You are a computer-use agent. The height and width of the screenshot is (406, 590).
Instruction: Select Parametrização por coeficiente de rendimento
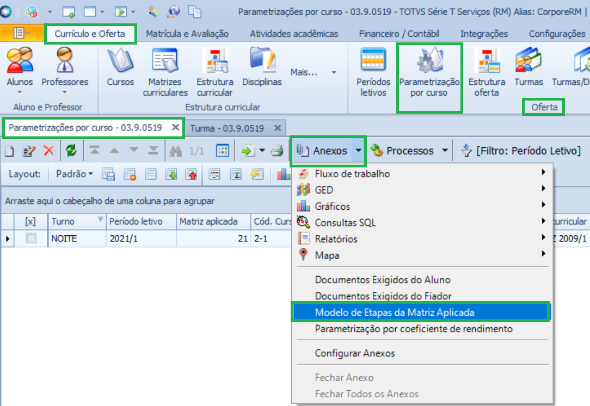coord(422,329)
